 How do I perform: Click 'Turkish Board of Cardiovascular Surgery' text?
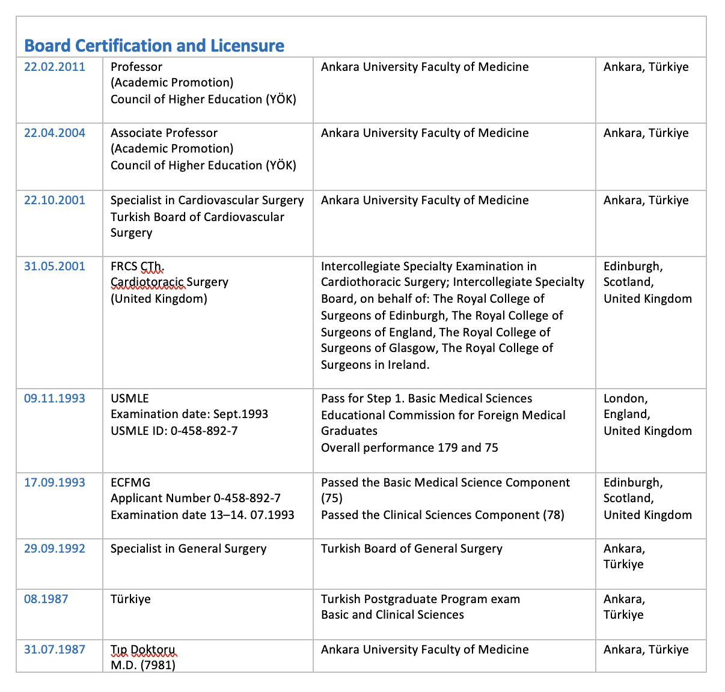click(197, 225)
